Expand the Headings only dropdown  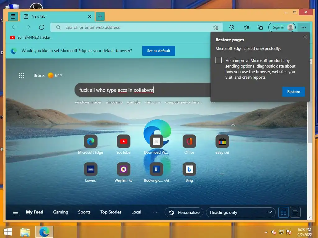point(241,212)
